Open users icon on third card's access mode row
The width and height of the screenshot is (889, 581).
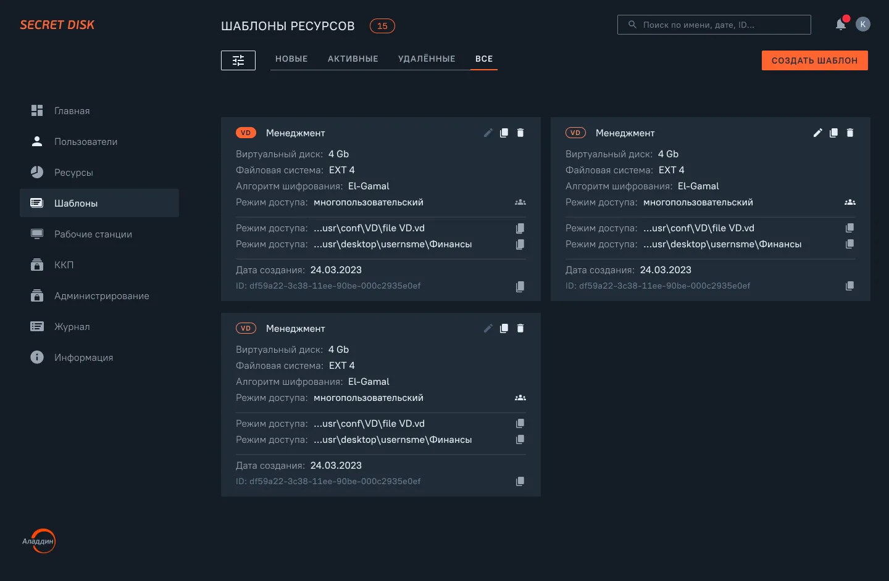point(520,398)
